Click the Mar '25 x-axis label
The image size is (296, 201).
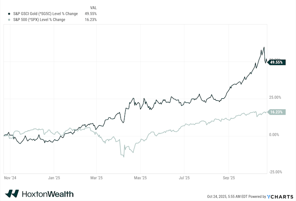tap(97, 177)
